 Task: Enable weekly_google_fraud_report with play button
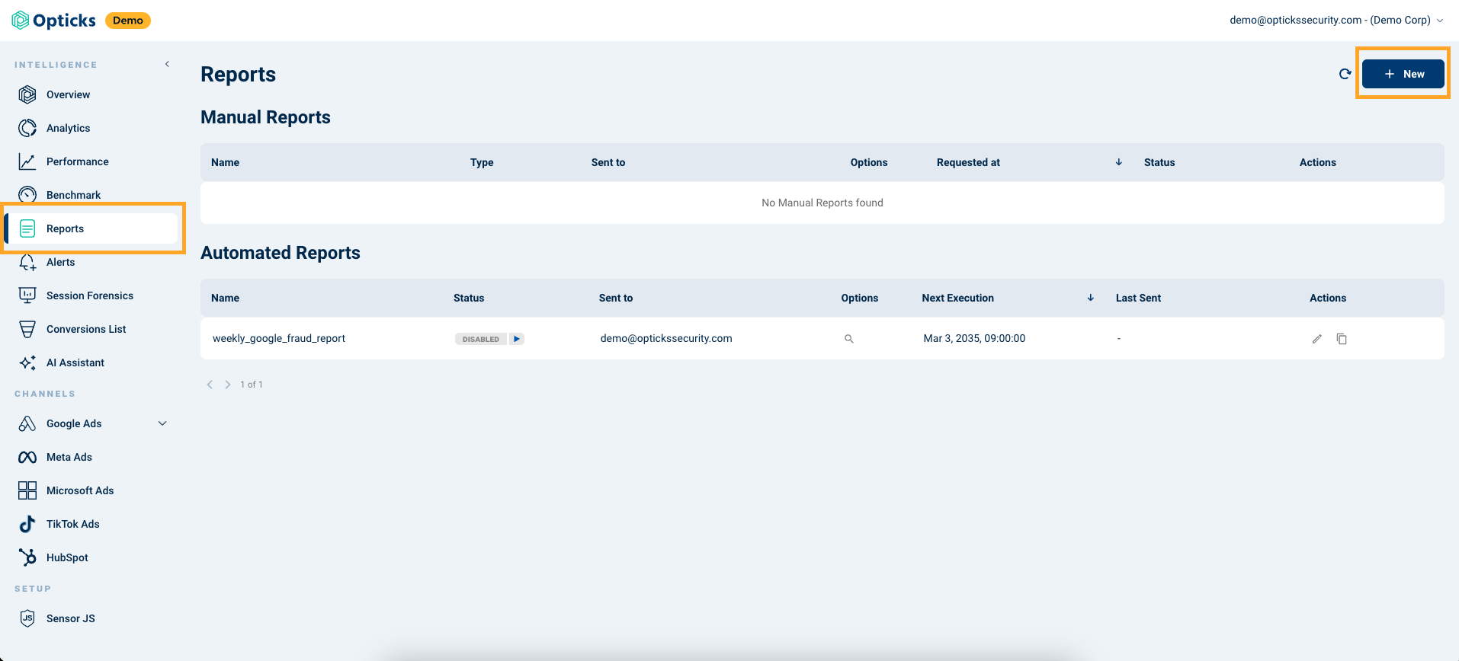tap(517, 339)
